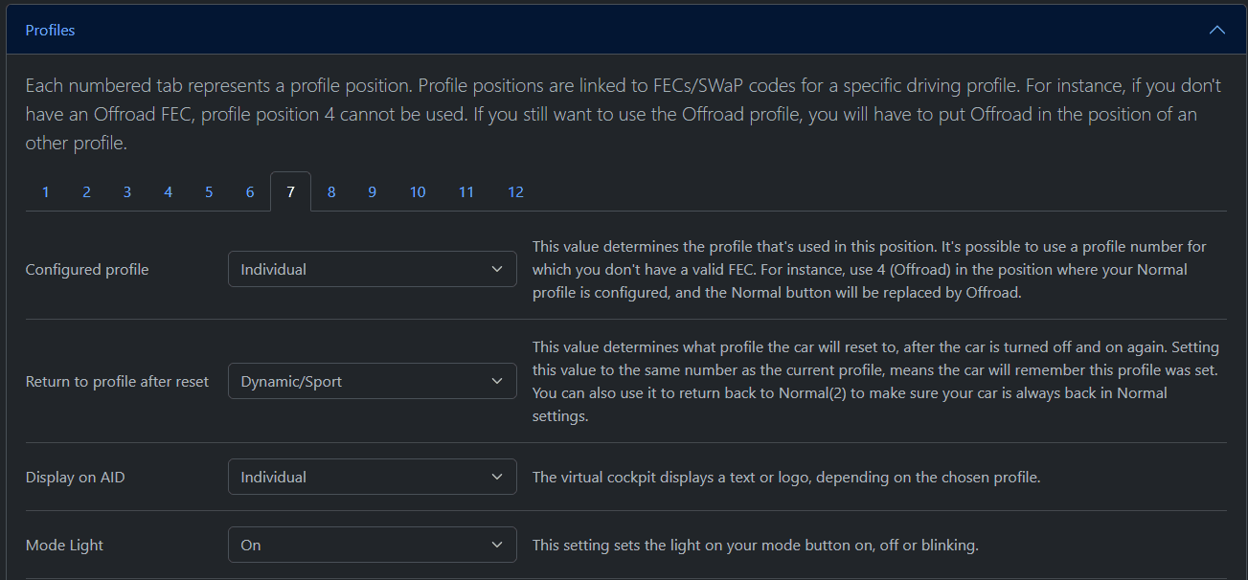Go to profile position tab 5
Screen dimensions: 1248x580
pyautogui.click(x=209, y=192)
